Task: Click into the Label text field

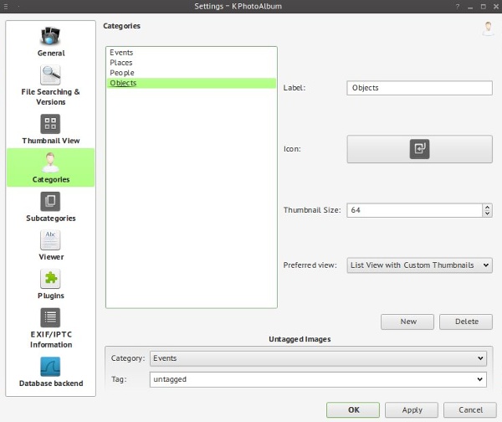Action: tap(419, 88)
